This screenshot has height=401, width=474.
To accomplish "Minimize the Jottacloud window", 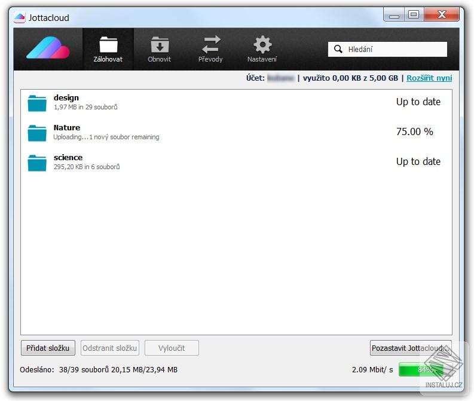I will pyautogui.click(x=393, y=15).
